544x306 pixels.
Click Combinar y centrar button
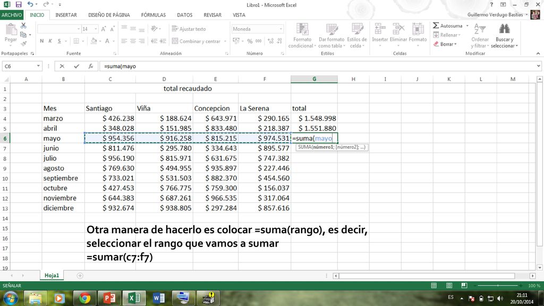[x=196, y=41]
